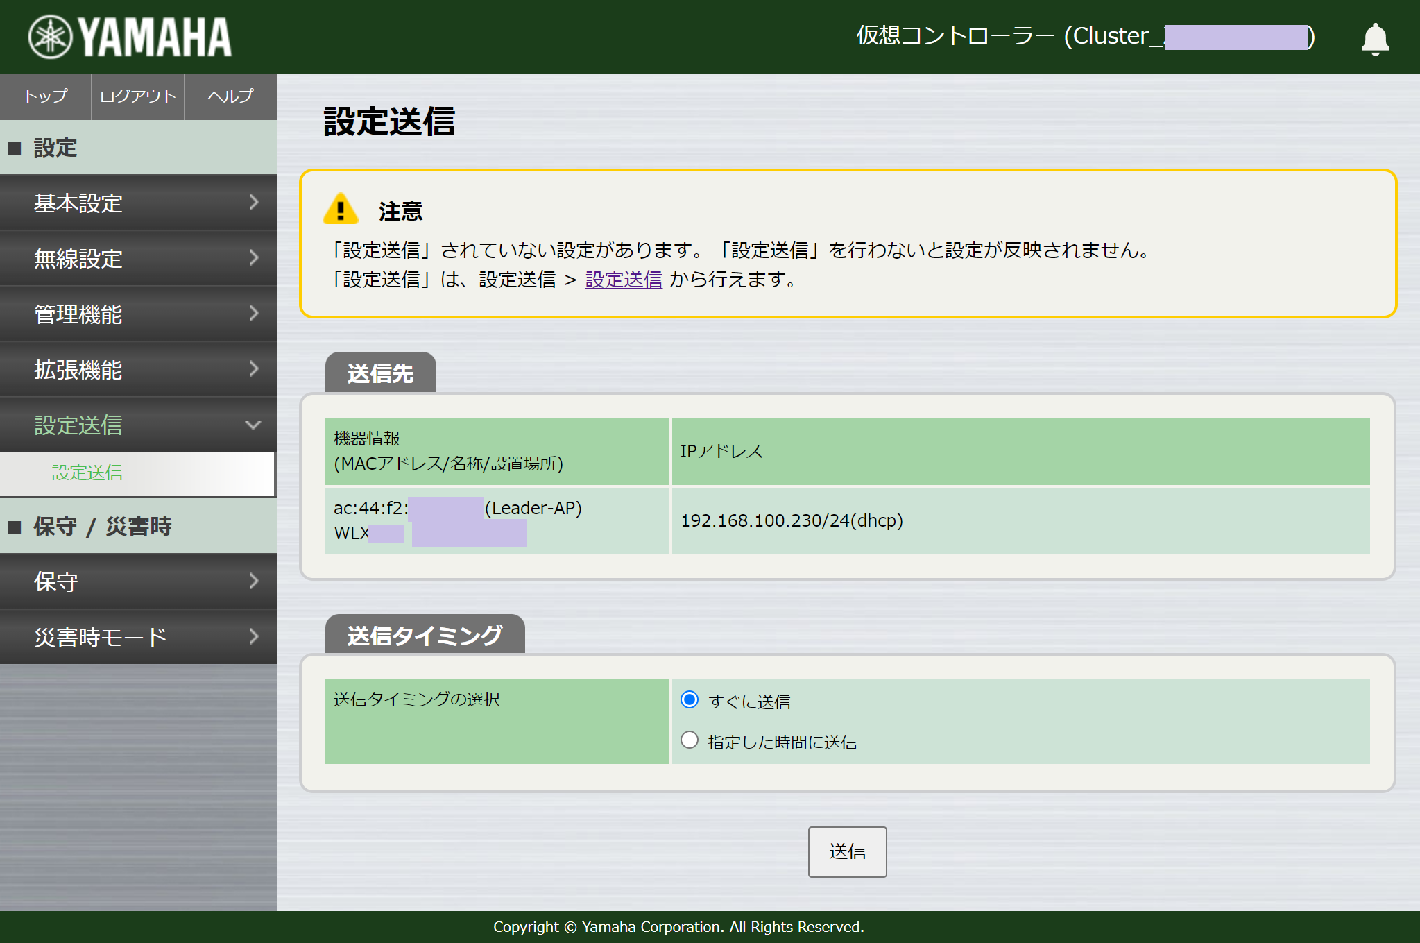
Task: Select the すぐに送信 radio button
Action: click(x=690, y=701)
